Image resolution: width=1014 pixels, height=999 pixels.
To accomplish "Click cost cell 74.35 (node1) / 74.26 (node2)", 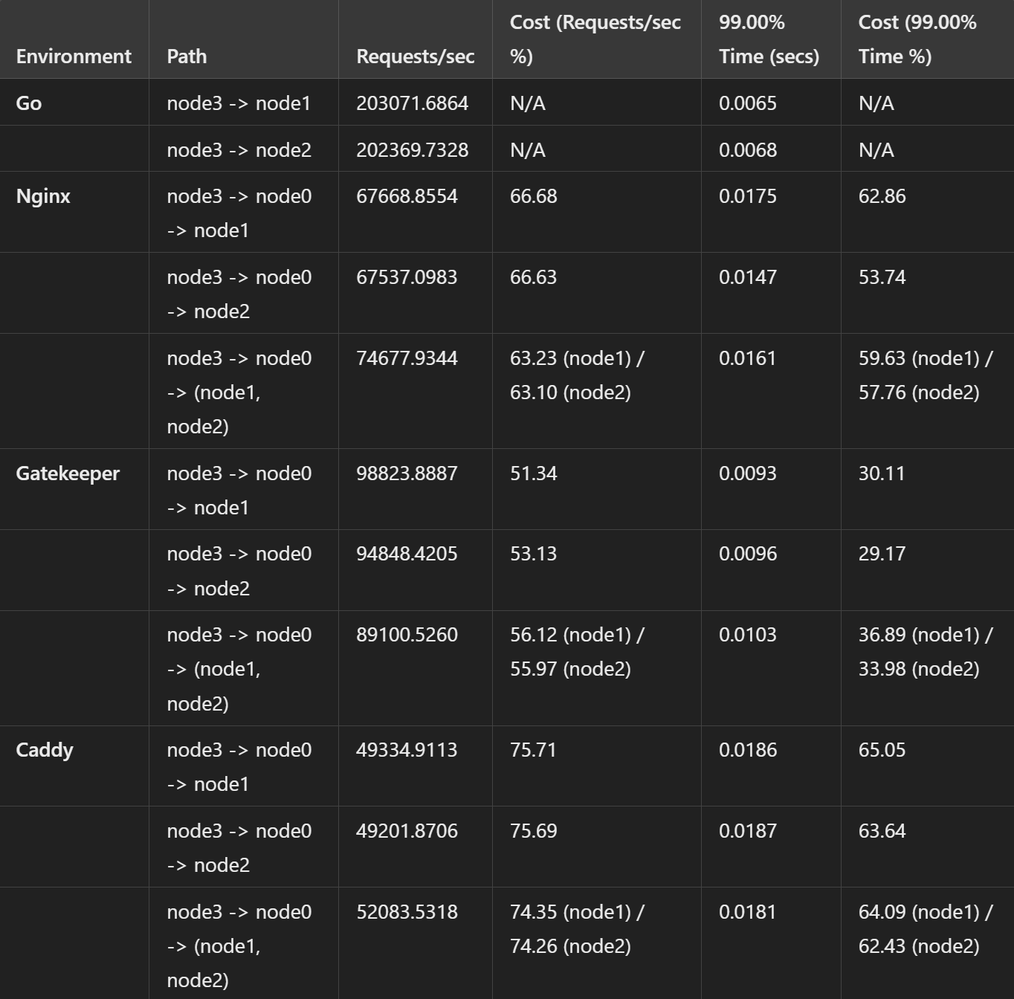I will tap(578, 929).
